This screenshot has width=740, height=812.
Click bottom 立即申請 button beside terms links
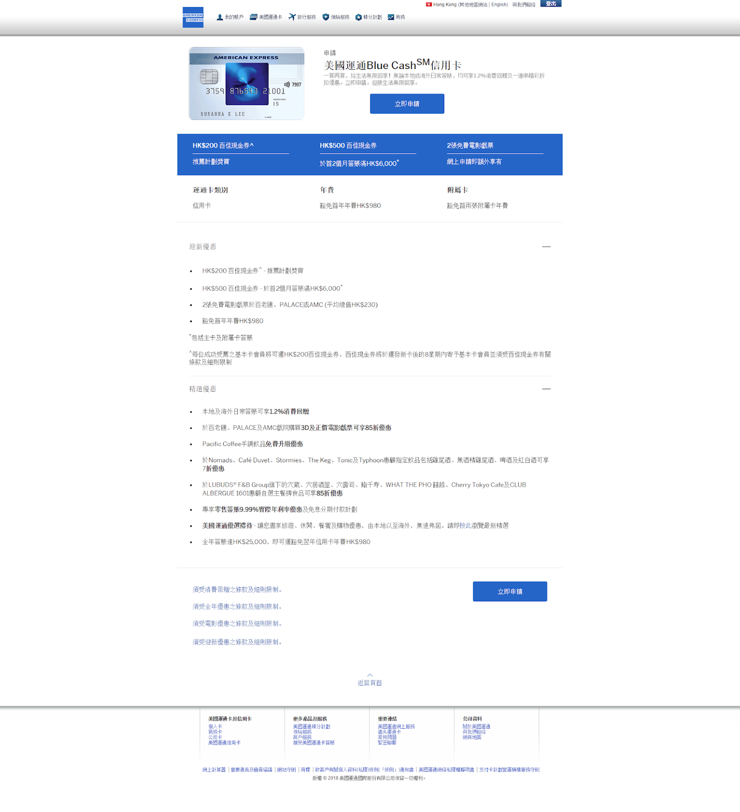tap(510, 592)
